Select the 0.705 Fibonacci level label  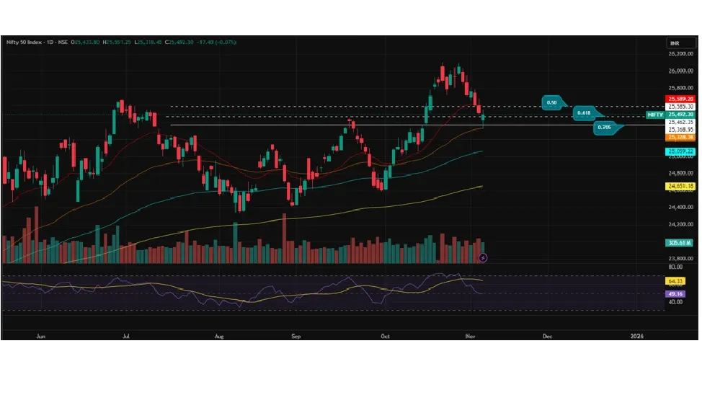coord(605,128)
